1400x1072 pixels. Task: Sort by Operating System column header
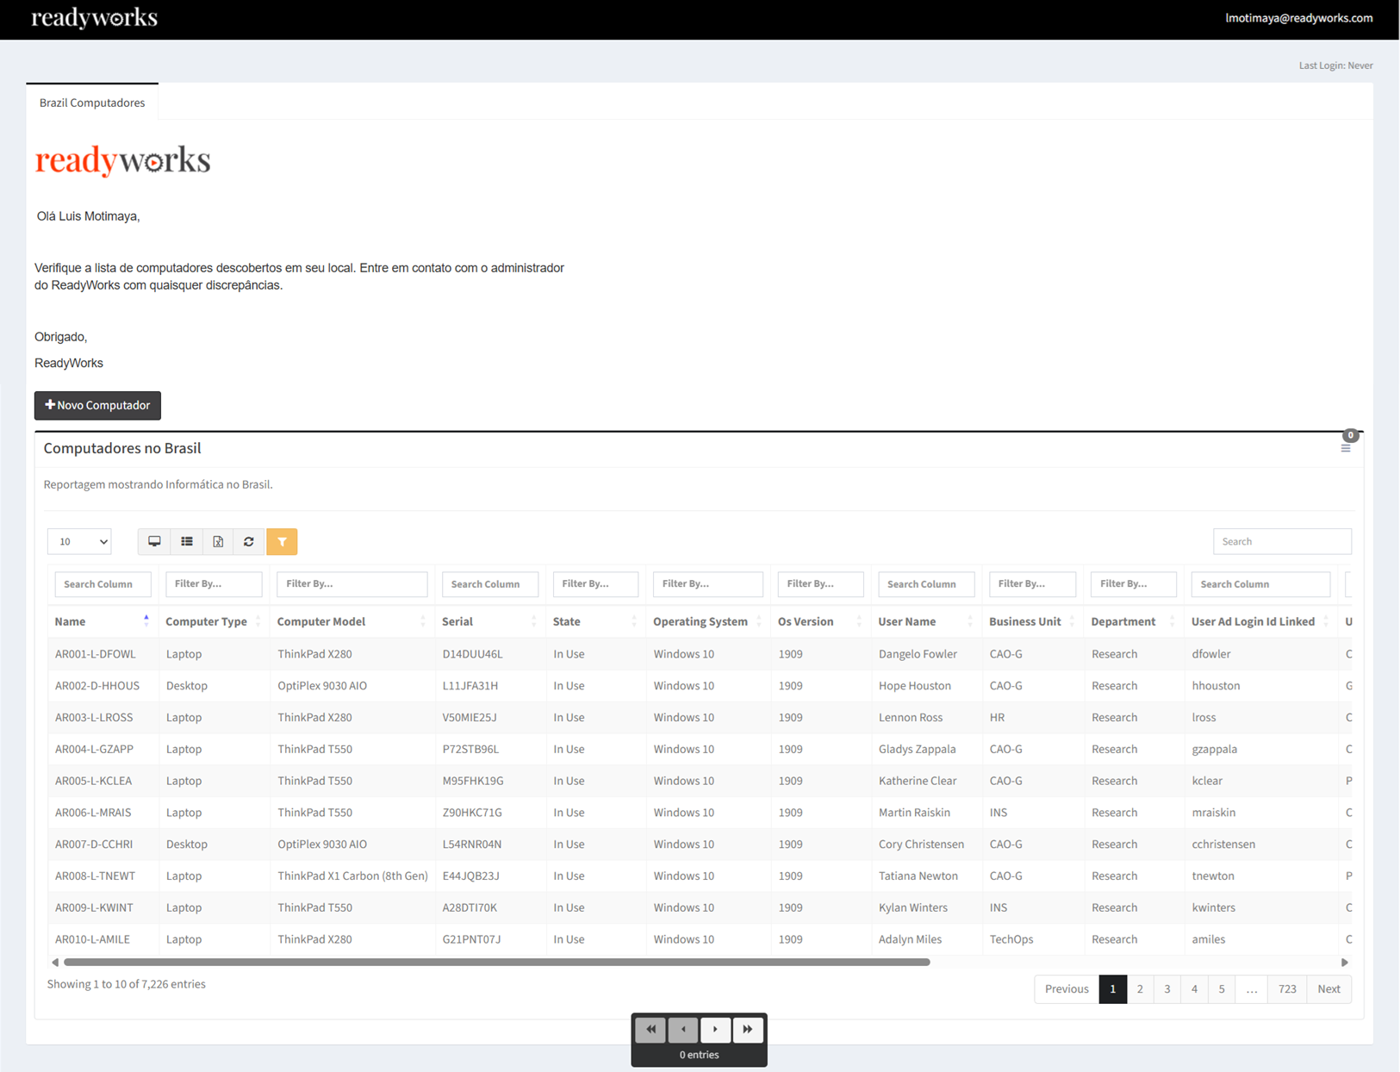(x=708, y=621)
